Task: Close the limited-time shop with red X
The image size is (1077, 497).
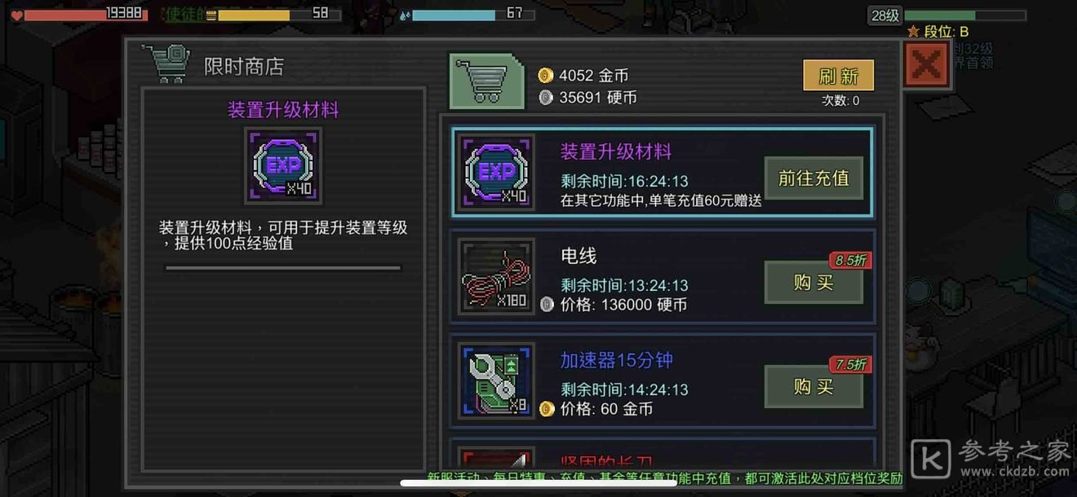Action: [927, 64]
